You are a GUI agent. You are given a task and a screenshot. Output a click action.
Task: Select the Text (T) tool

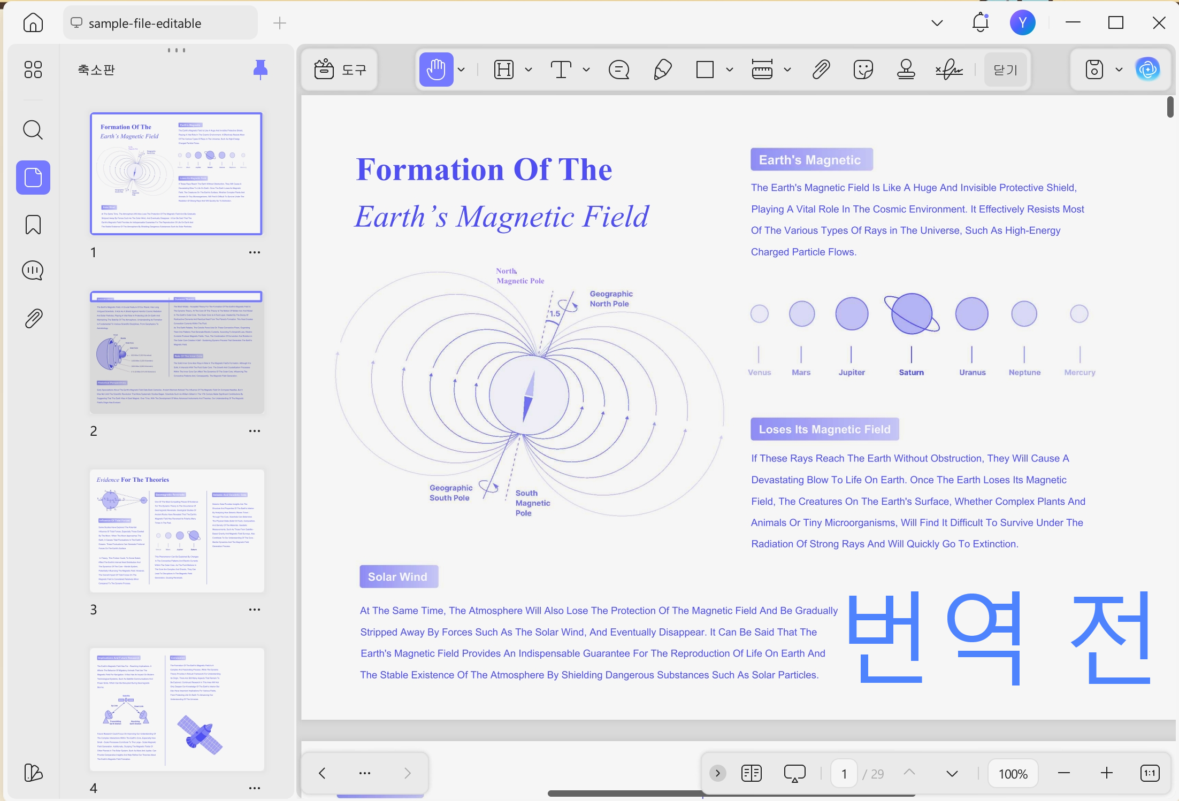click(561, 70)
